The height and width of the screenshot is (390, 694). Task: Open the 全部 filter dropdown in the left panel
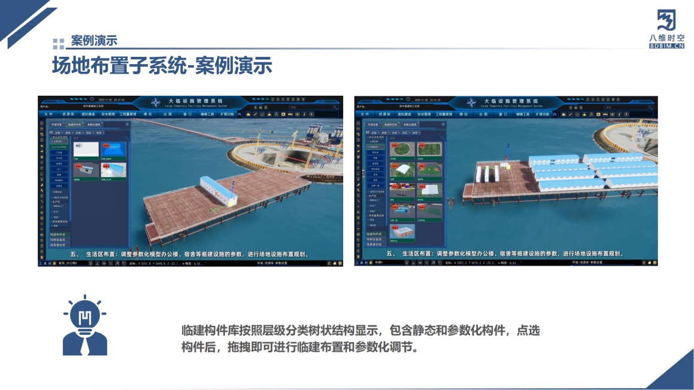click(58, 133)
